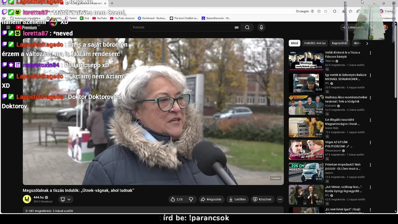398x224 pixels.
Task: Click the magnifying glass search button
Action: coord(247,27)
